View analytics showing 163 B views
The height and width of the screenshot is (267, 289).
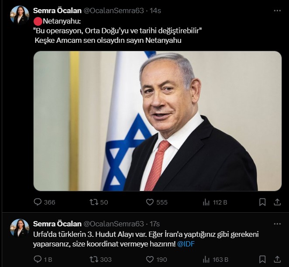[x=216, y=260]
